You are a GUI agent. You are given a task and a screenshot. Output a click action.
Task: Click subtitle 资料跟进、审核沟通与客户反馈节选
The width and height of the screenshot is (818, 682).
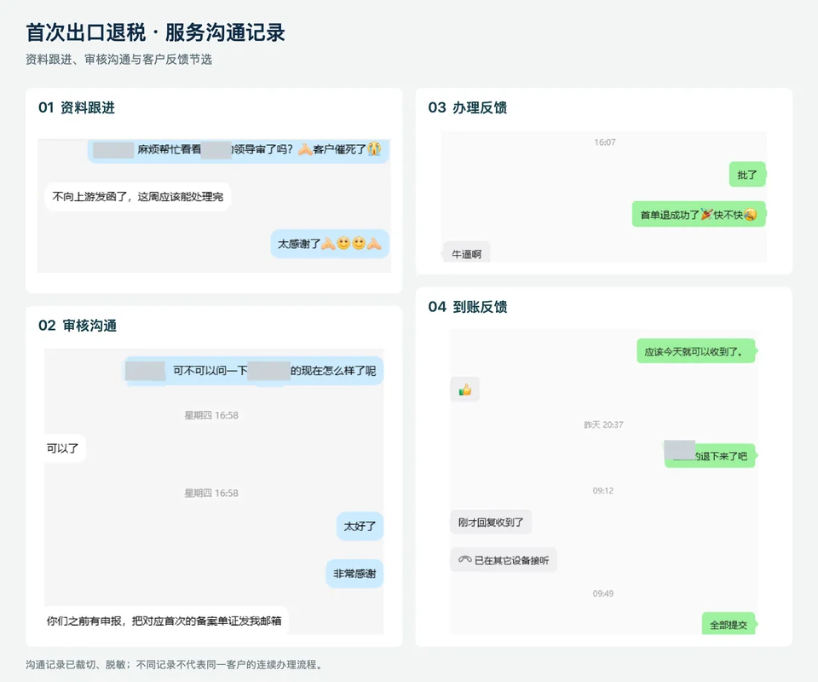click(x=119, y=60)
